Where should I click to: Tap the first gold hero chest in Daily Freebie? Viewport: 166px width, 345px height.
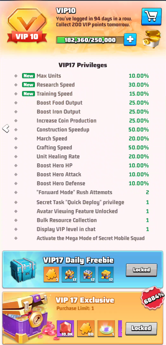pos(70,275)
